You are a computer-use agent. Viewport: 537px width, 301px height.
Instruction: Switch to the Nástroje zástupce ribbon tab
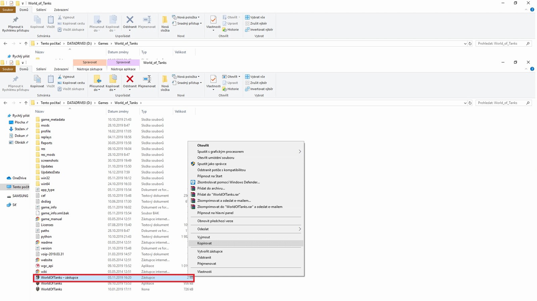click(90, 69)
